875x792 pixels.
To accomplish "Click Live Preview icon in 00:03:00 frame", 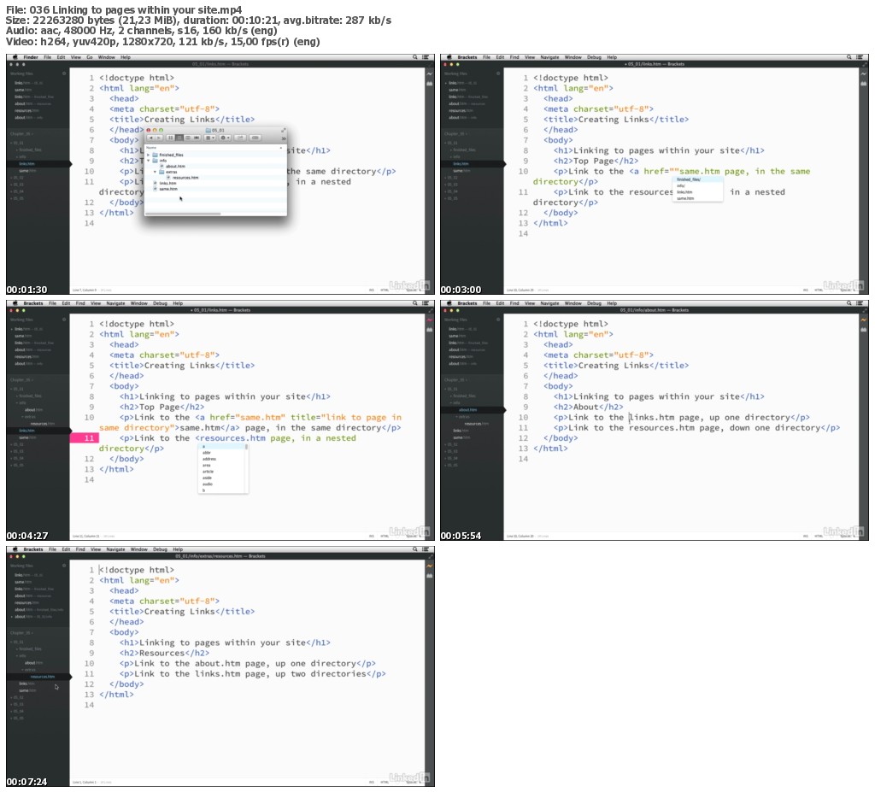I will [x=863, y=73].
